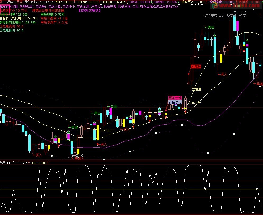Click the 黄底买入: 1.000 value
Viewport: 263px width, 215px height.
pyautogui.click(x=193, y=2)
